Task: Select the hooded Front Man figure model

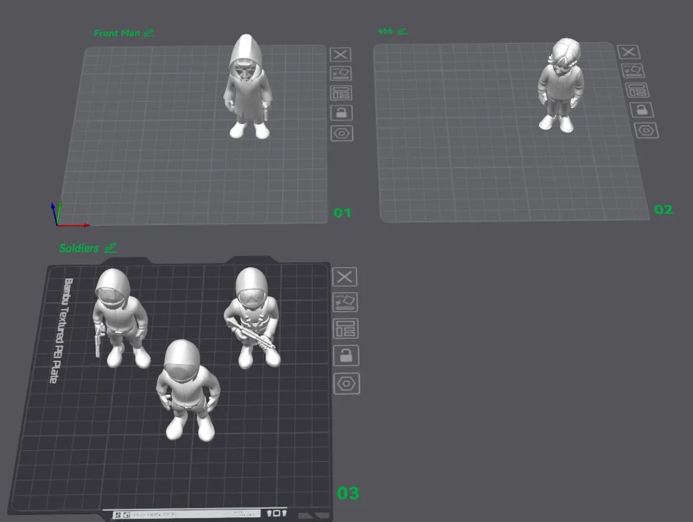Action: point(247,87)
